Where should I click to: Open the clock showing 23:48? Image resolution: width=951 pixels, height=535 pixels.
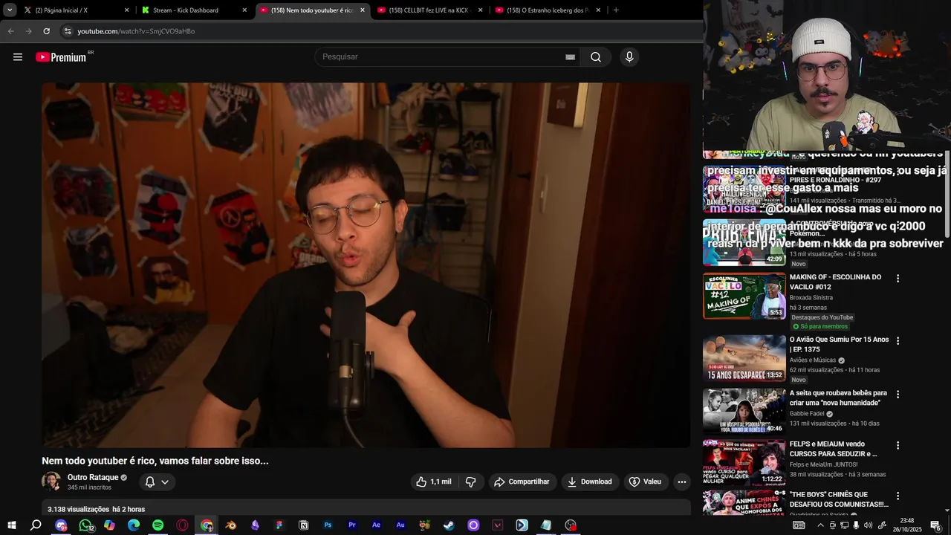tap(907, 525)
